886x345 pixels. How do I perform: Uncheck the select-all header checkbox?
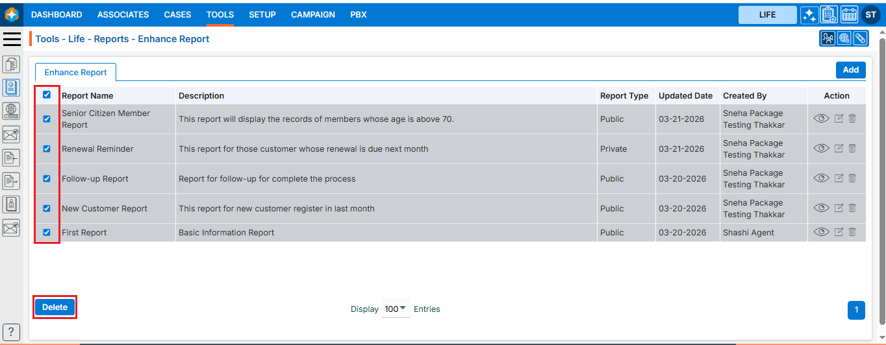coord(47,95)
